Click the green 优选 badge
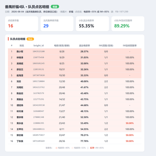Image resolution: width=156 pixels, height=156 pixels. pos(55,7)
